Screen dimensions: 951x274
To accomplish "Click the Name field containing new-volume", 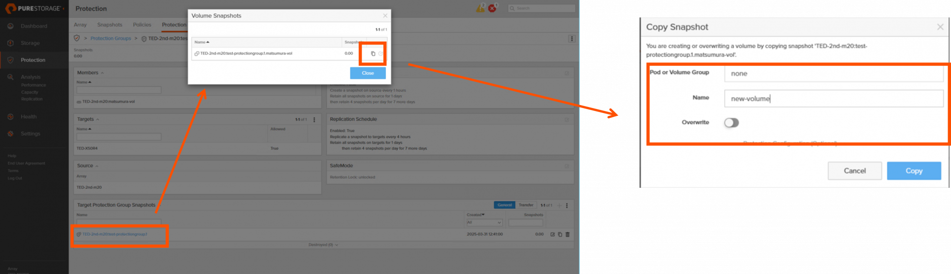I will tap(833, 99).
